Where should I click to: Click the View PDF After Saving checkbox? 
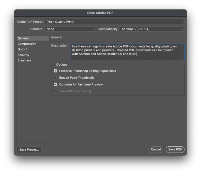click(x=55, y=91)
